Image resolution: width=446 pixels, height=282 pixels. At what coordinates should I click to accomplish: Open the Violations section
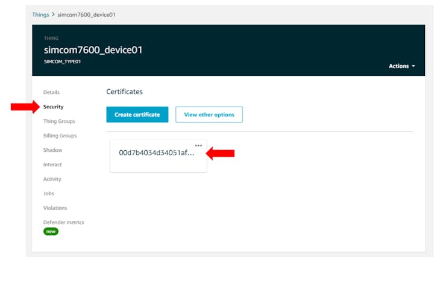(x=55, y=208)
